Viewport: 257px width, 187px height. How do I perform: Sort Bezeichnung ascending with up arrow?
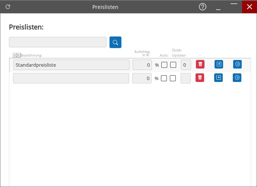coord(15,55)
